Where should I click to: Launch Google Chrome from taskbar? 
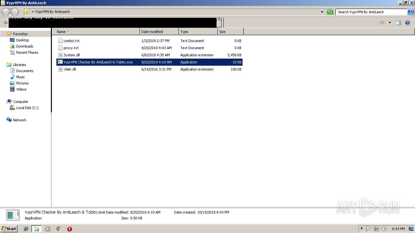(58, 229)
